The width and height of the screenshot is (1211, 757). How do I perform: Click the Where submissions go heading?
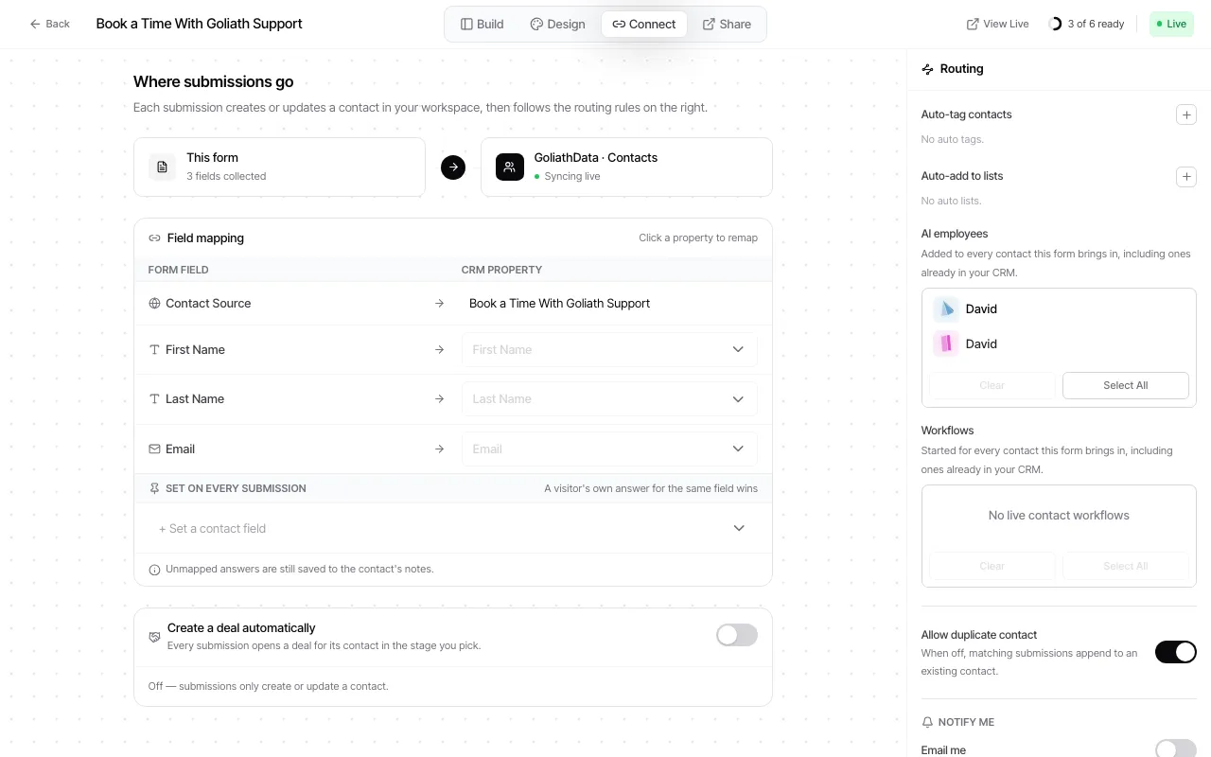click(x=214, y=82)
